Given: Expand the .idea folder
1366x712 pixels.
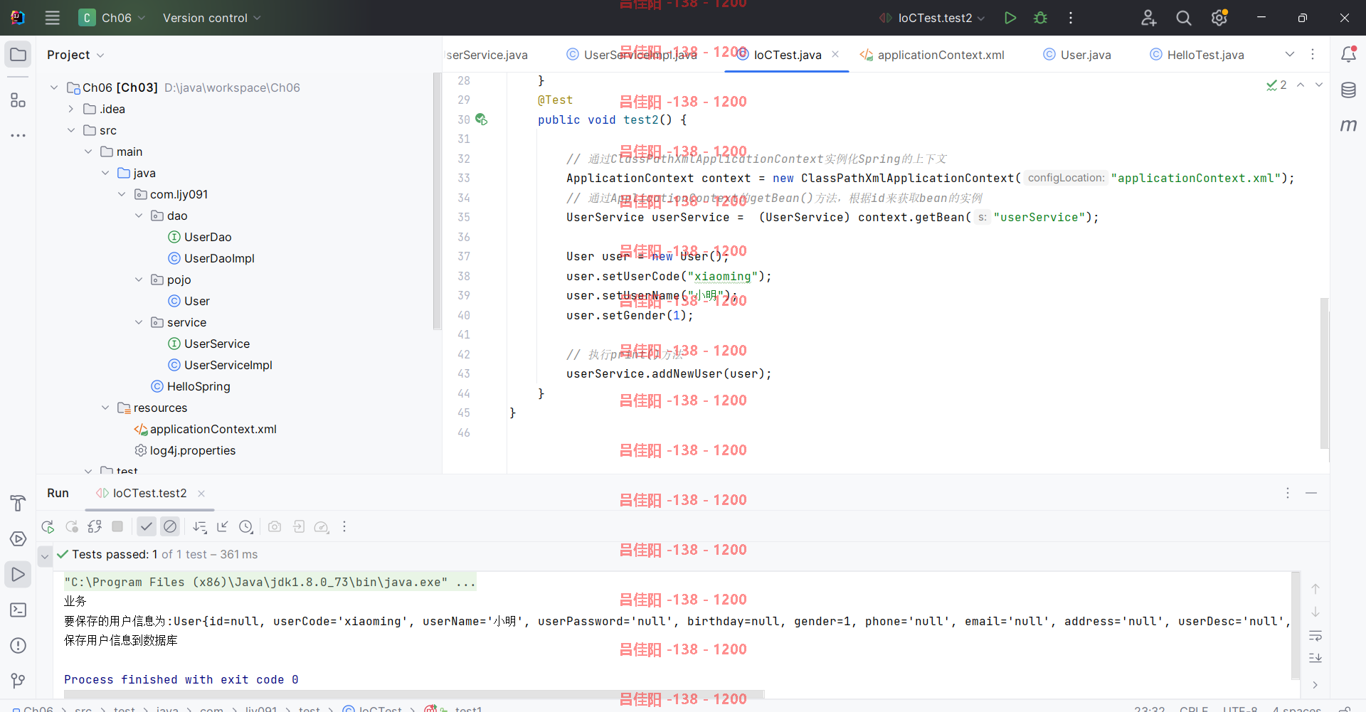Looking at the screenshot, I should [x=71, y=109].
